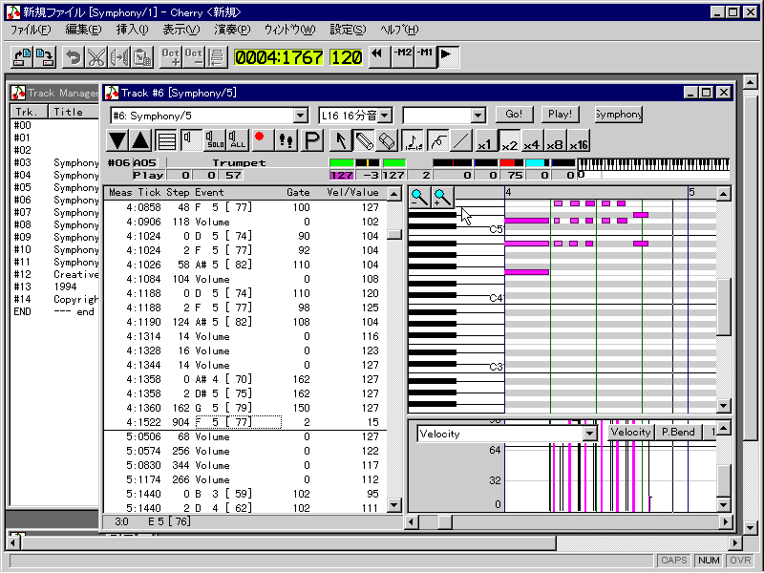Click the piano roll scroll up arrow
The image size is (764, 573).
click(723, 194)
